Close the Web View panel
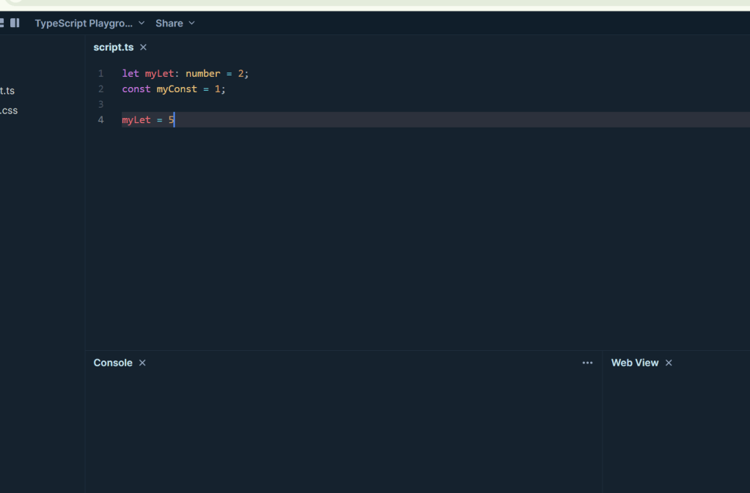 669,363
